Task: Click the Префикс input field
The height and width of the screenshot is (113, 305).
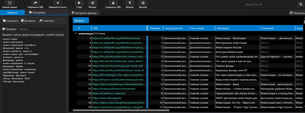Action: click(42, 29)
